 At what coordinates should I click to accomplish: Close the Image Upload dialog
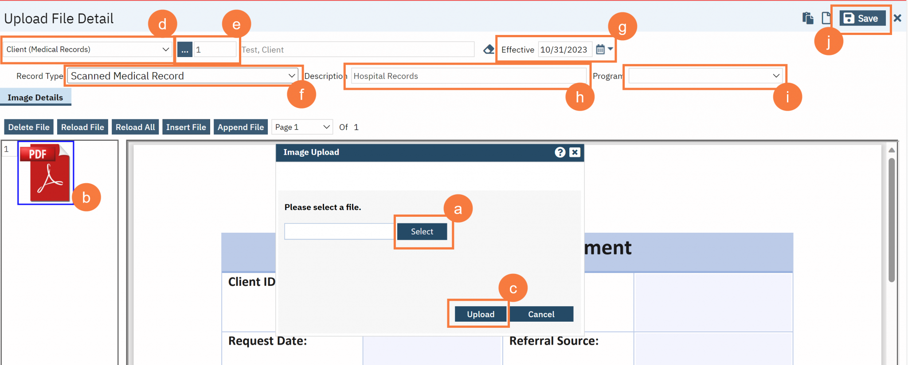(575, 152)
